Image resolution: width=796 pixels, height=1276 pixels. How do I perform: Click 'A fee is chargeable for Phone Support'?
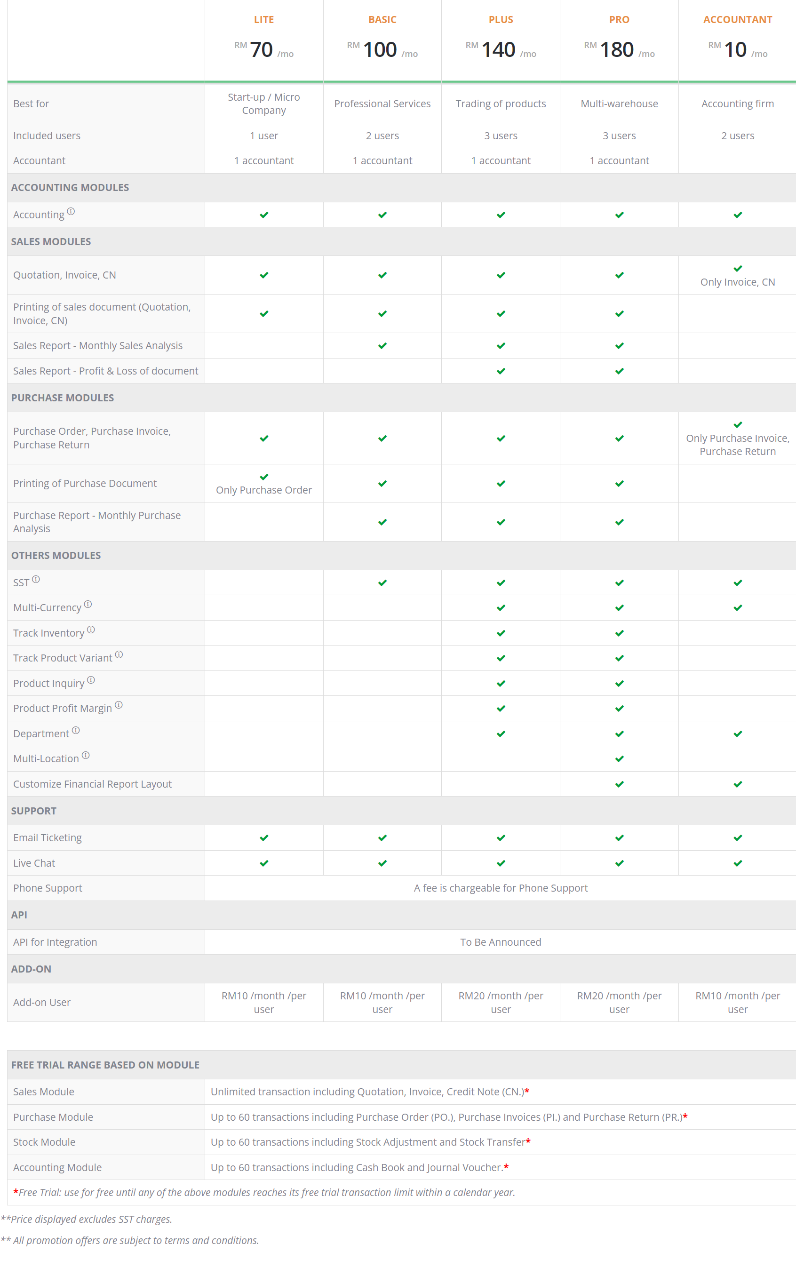pyautogui.click(x=500, y=888)
